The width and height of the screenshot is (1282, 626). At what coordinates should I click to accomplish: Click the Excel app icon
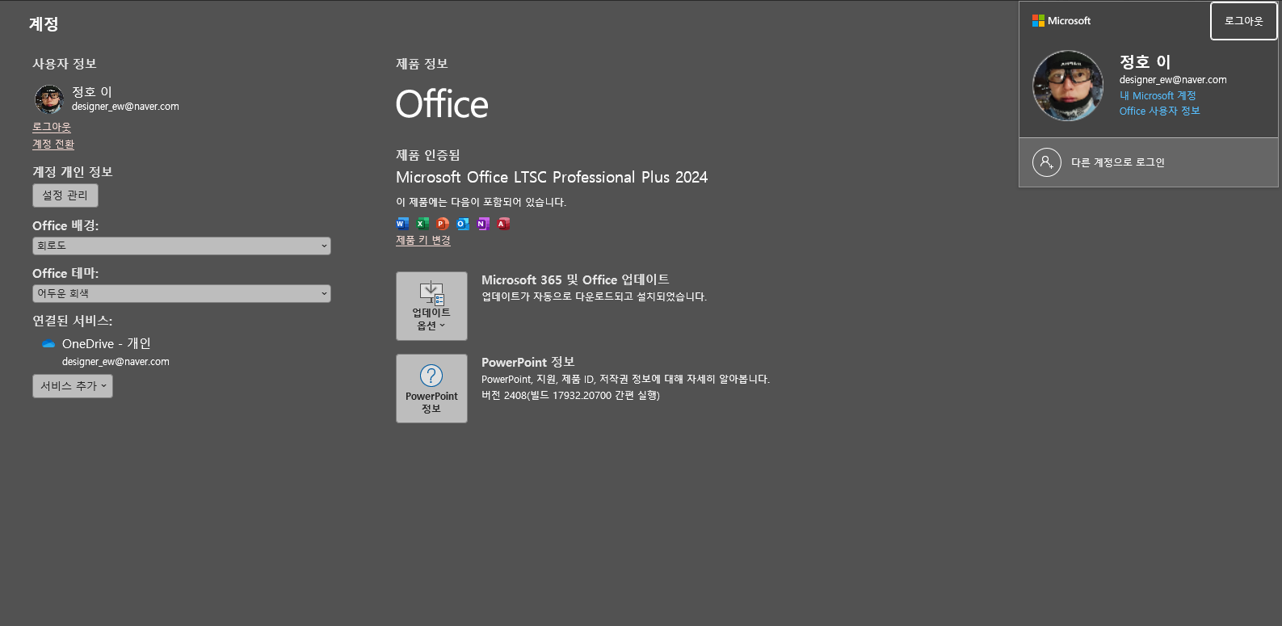tap(422, 224)
